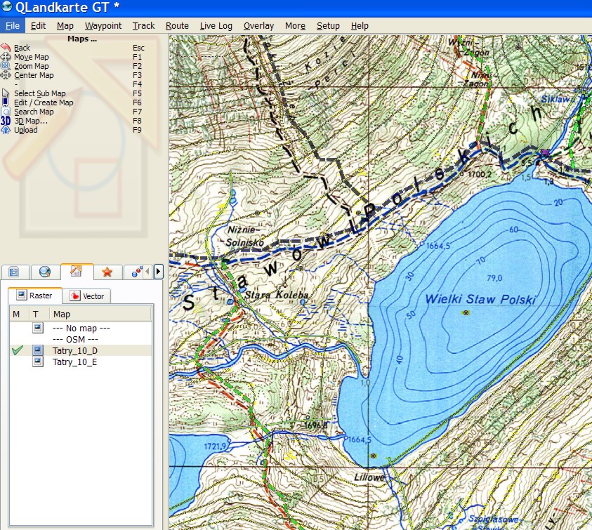This screenshot has height=530, width=592.
Task: Select the Tatry_10_E map entry
Action: click(75, 362)
